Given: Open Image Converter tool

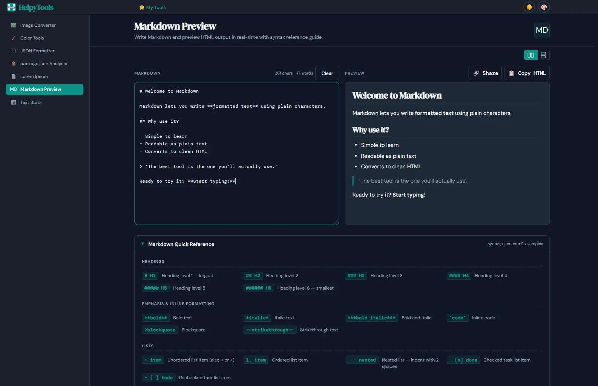Looking at the screenshot, I should click(44, 25).
